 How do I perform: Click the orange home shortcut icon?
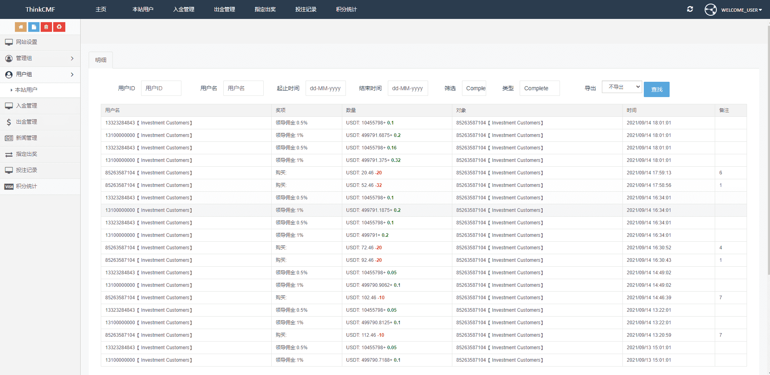click(21, 27)
